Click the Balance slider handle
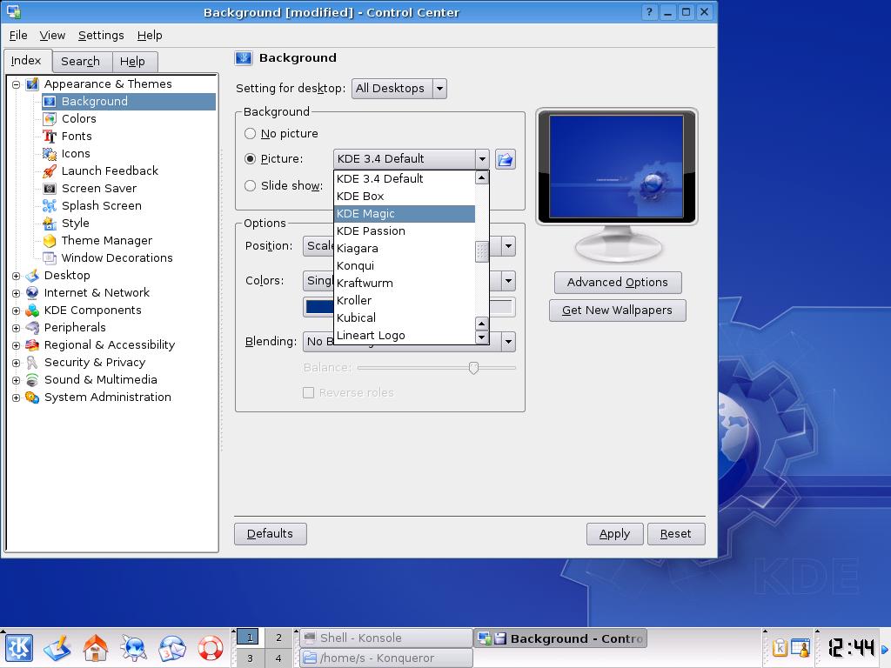This screenshot has height=668, width=891. click(x=473, y=368)
